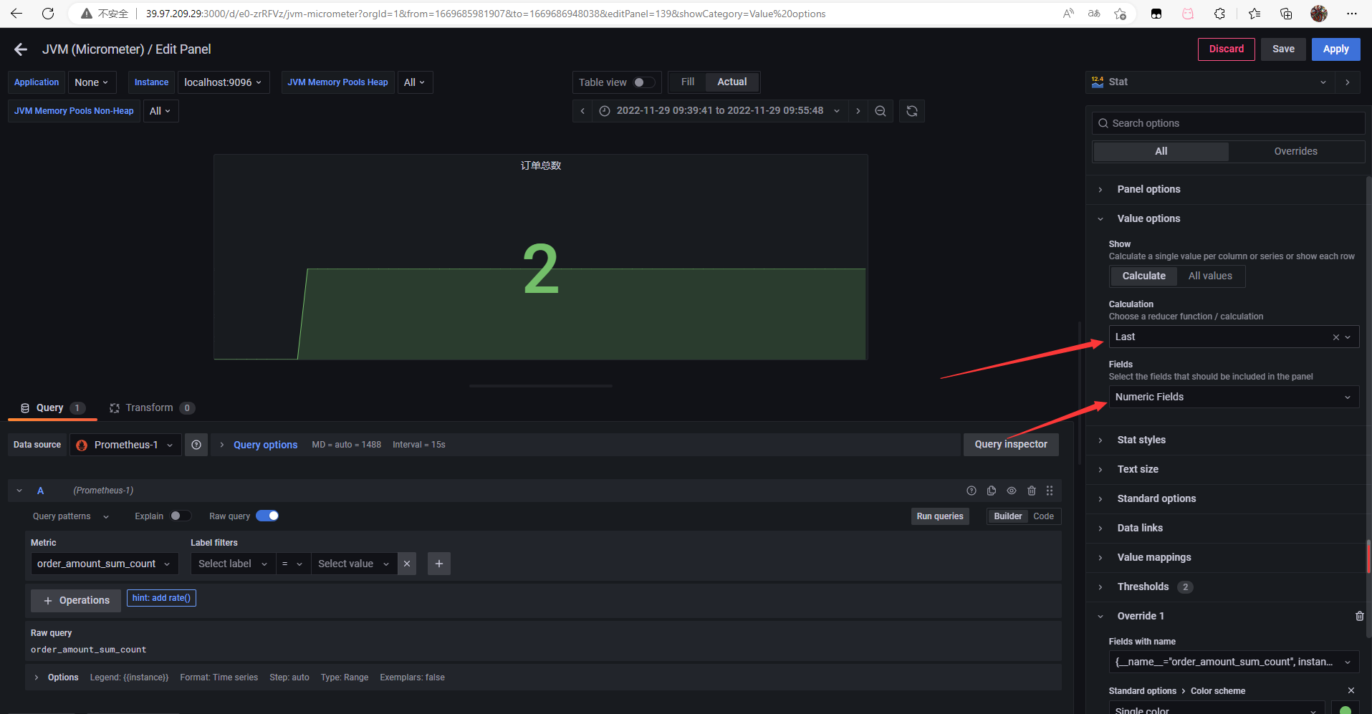Click Run queries button
This screenshot has height=714, width=1372.
point(940,516)
